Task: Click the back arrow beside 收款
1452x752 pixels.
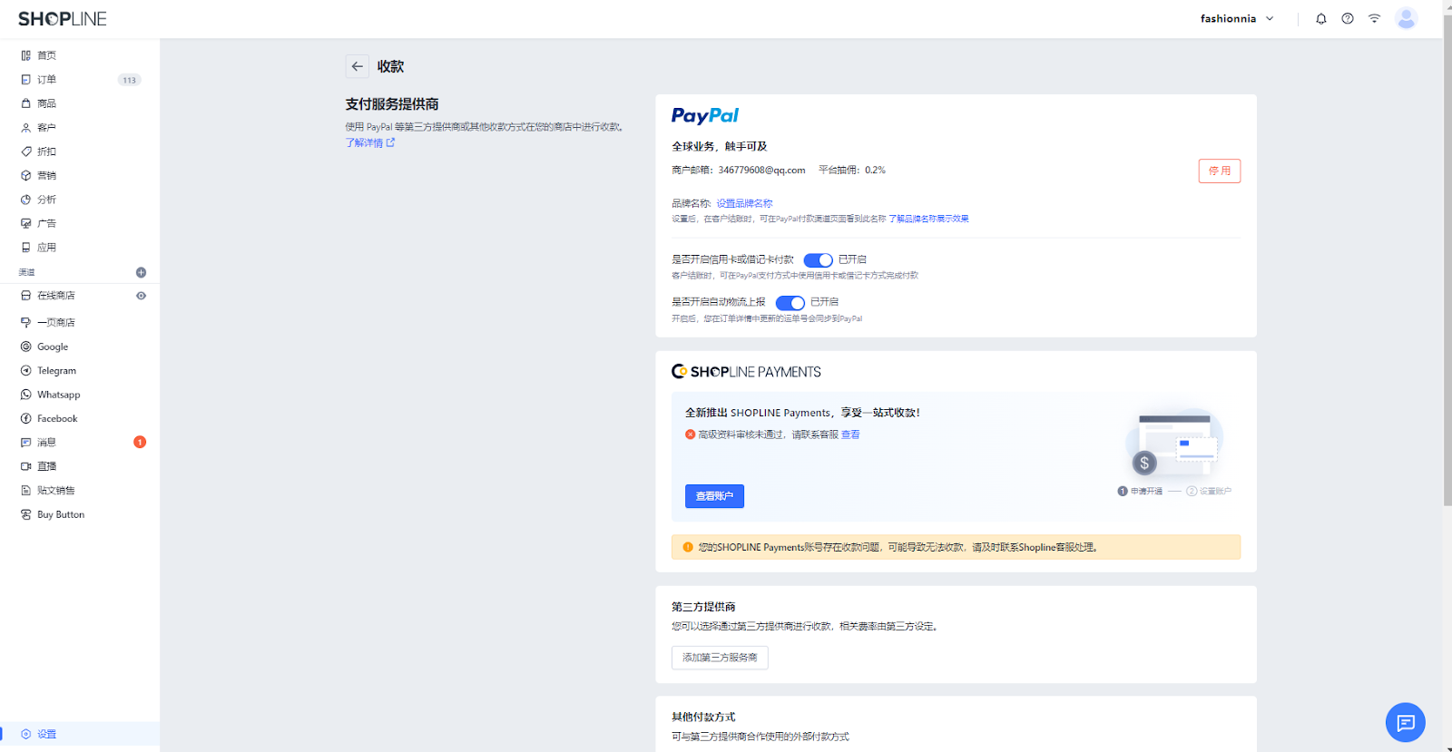Action: (357, 66)
